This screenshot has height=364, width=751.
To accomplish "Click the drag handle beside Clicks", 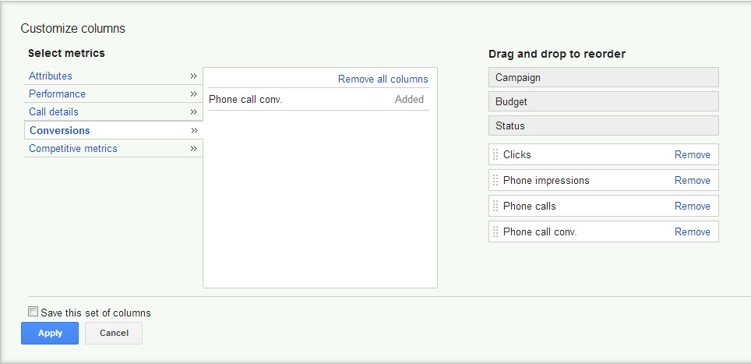I will (495, 154).
